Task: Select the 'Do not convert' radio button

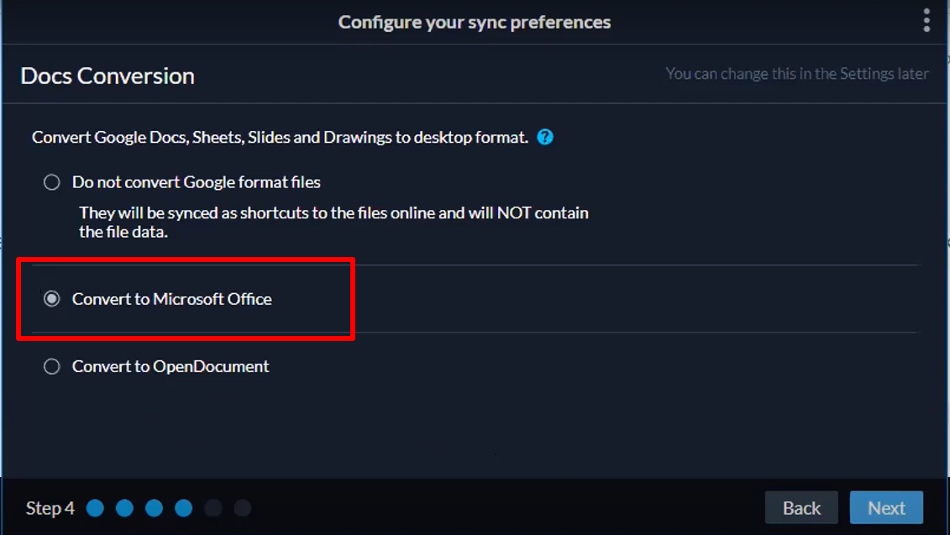Action: pos(52,182)
